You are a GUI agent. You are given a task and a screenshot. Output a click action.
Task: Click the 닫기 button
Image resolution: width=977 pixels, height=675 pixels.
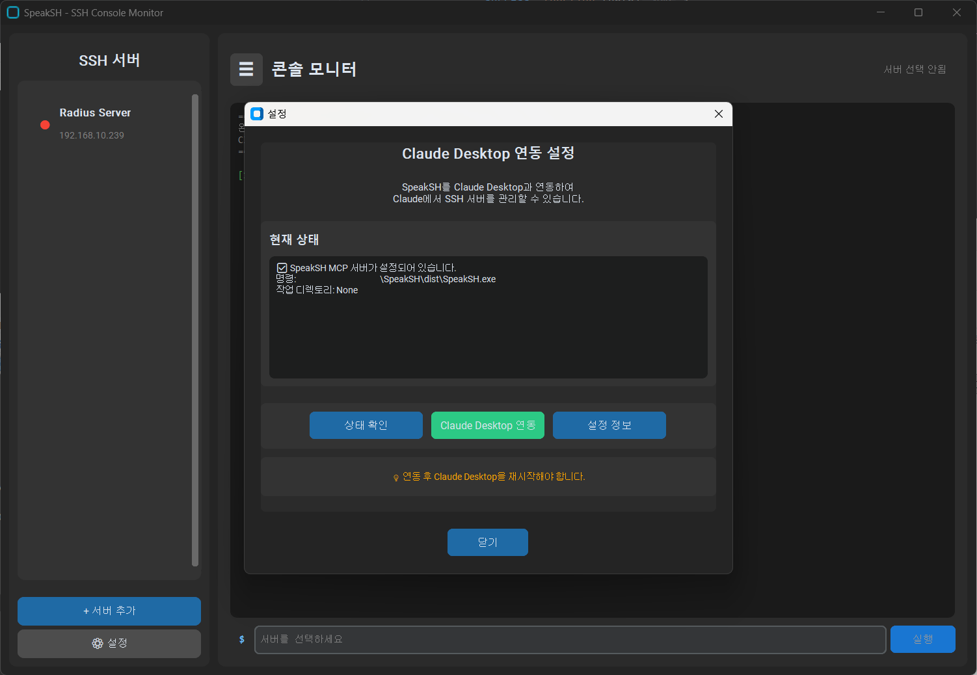488,542
